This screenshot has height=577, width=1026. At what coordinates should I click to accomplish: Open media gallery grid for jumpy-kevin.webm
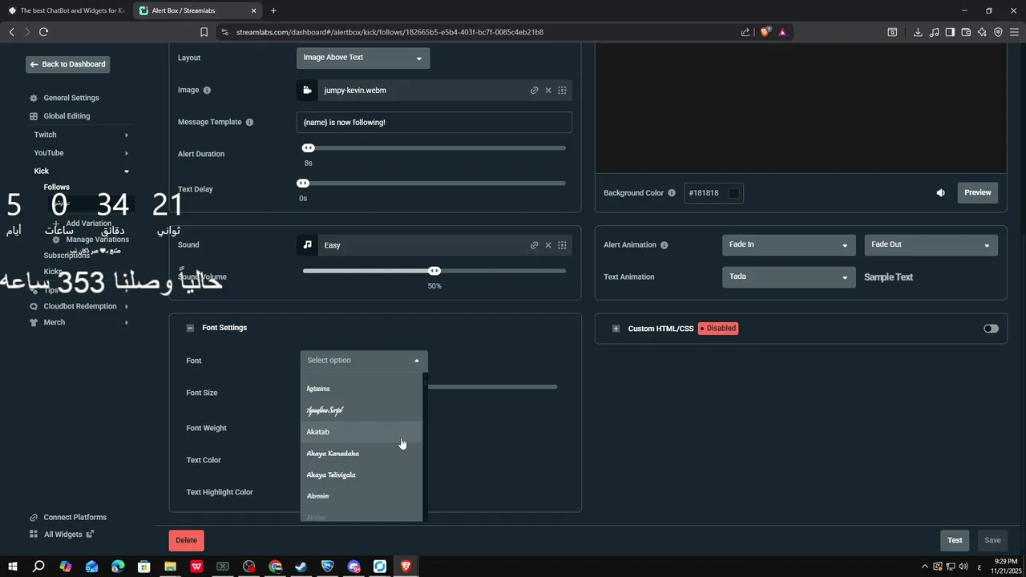(562, 91)
